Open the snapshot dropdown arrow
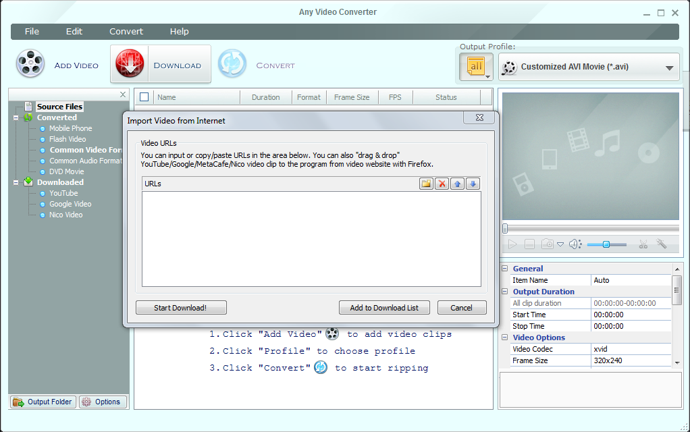Image resolution: width=690 pixels, height=432 pixels. point(560,244)
